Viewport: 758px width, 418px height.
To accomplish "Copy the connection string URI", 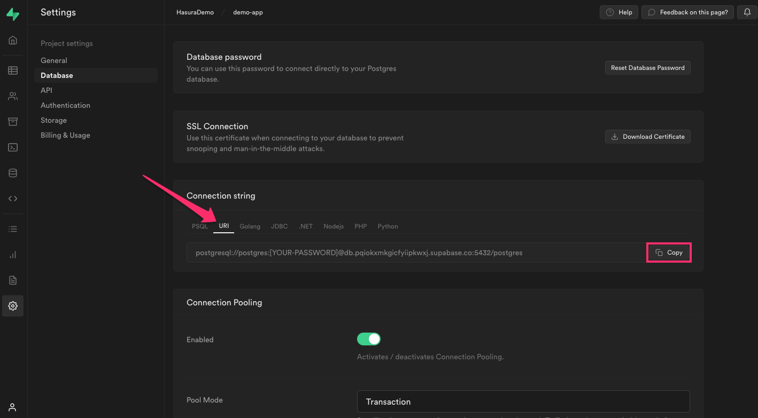I will (x=669, y=252).
